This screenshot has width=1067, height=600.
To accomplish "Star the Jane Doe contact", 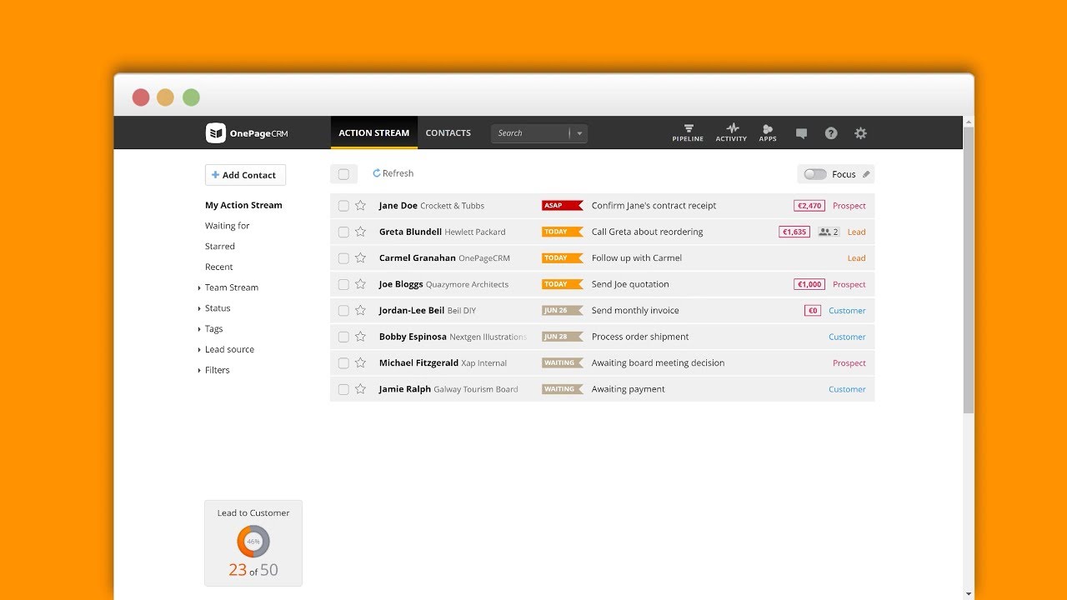I will click(x=360, y=206).
